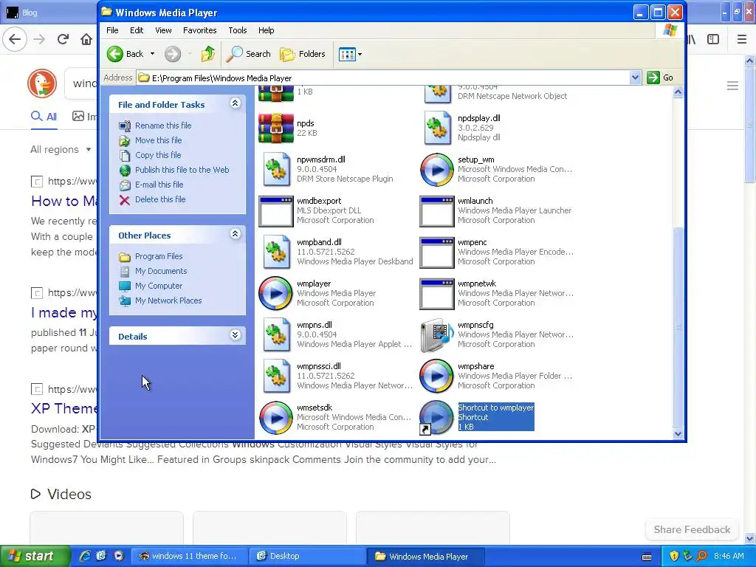Click the address path input field
Image resolution: width=756 pixels, height=567 pixels.
[x=383, y=78]
